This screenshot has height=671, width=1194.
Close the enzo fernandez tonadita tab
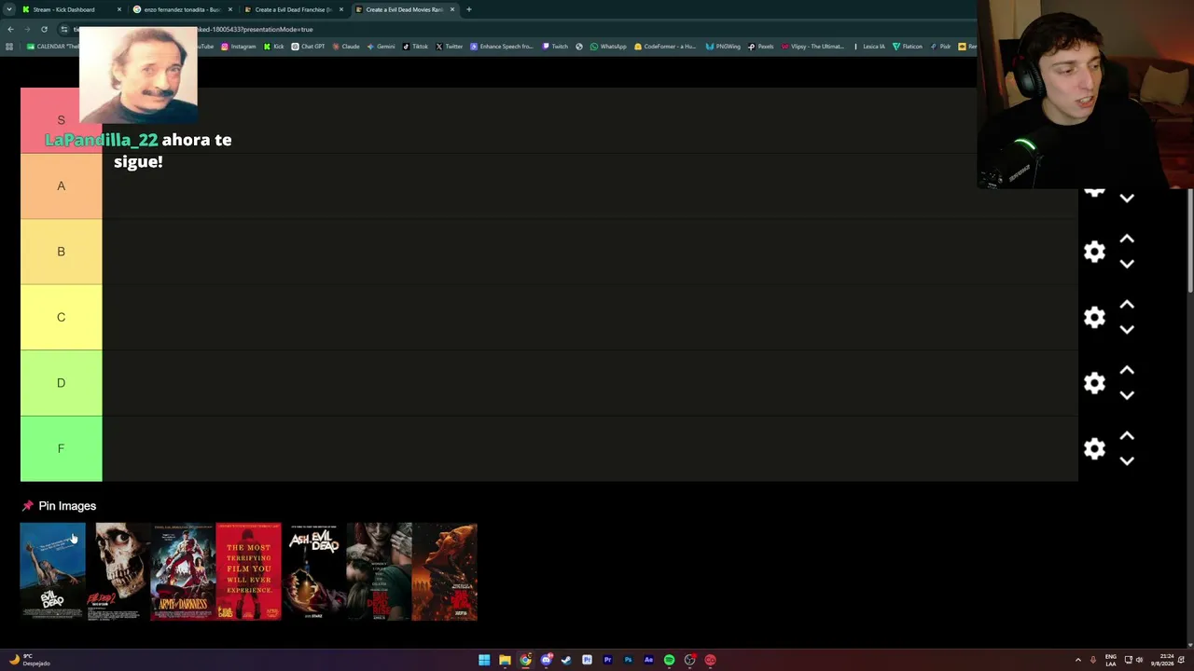click(230, 9)
